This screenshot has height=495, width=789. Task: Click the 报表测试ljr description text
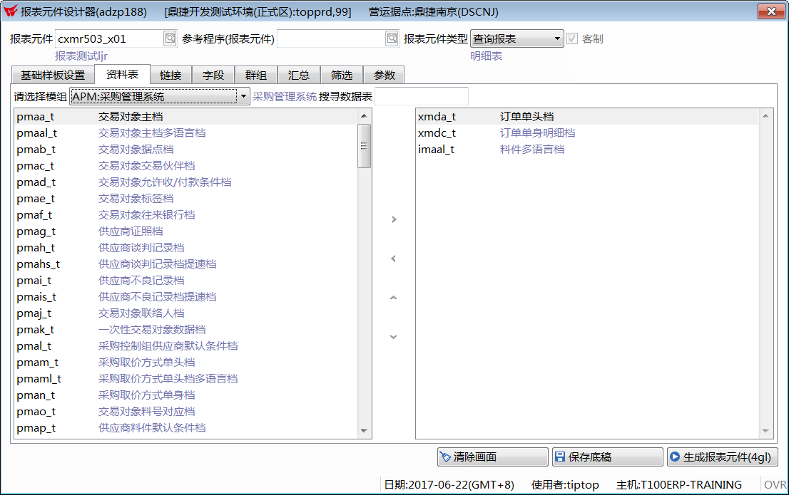click(81, 56)
